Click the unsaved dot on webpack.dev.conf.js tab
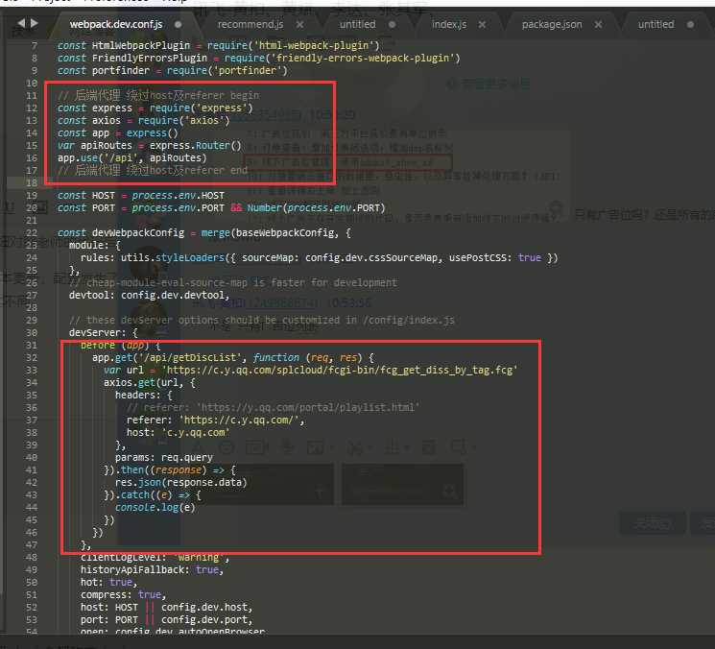 tap(178, 24)
